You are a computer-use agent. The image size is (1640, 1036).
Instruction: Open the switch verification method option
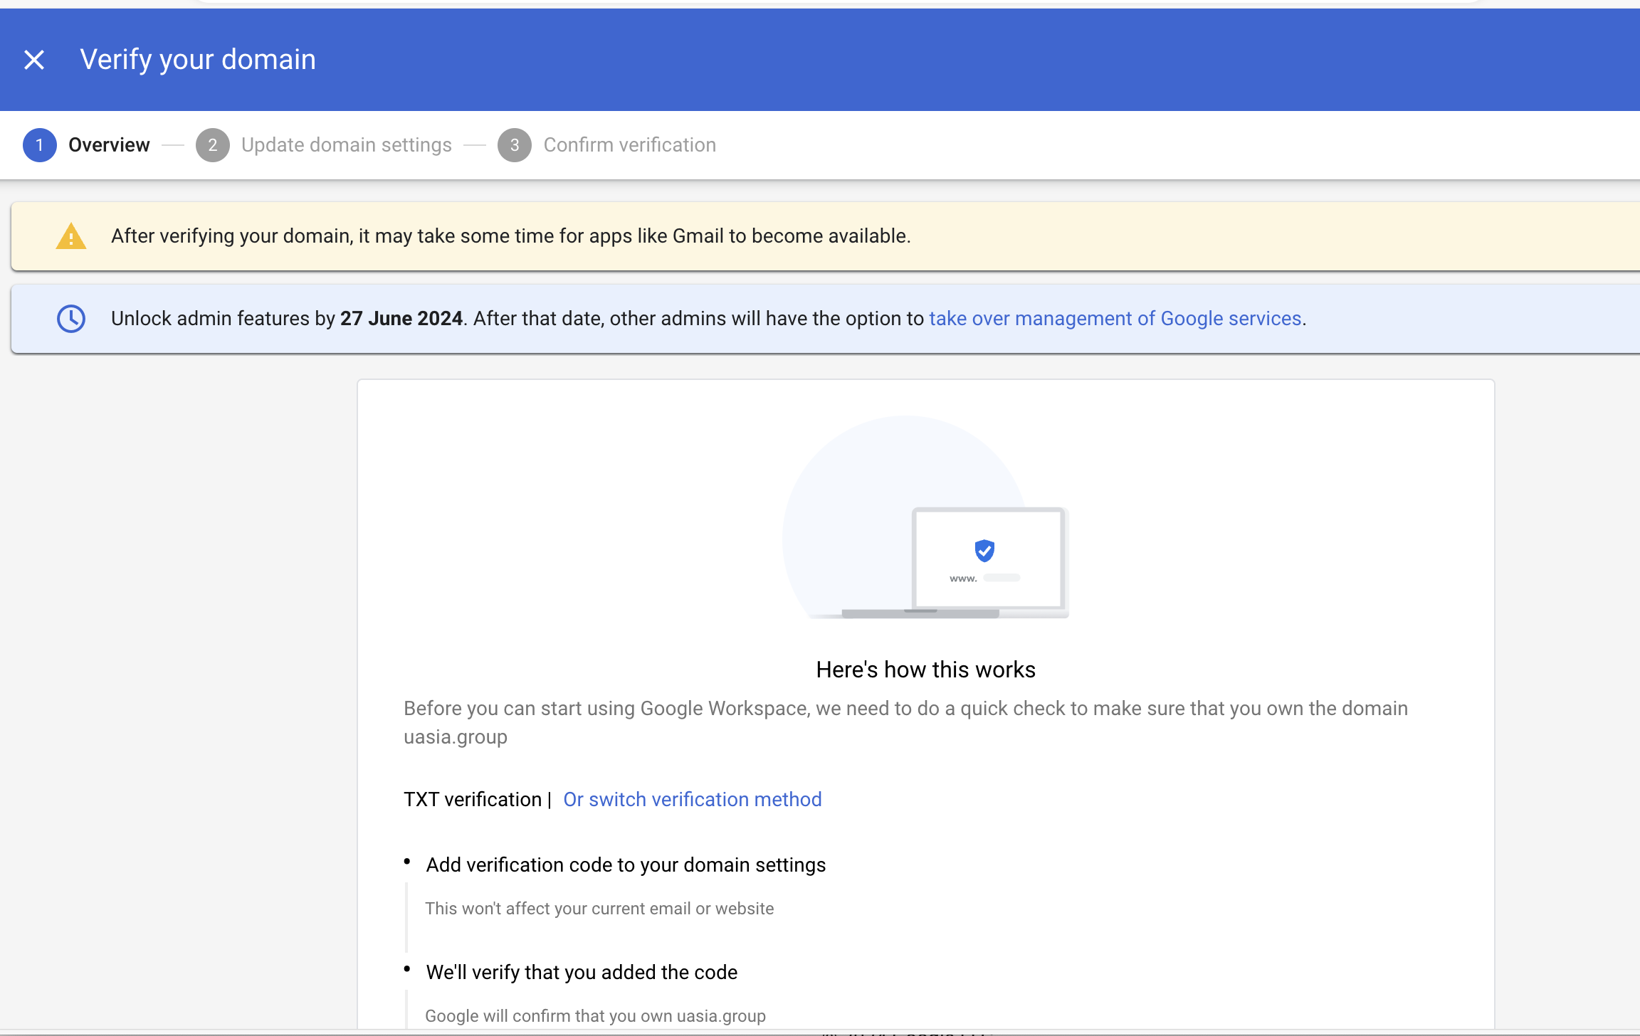pyautogui.click(x=691, y=799)
